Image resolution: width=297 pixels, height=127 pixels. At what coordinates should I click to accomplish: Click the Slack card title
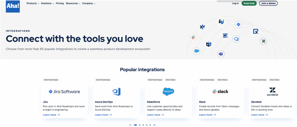[202, 102]
